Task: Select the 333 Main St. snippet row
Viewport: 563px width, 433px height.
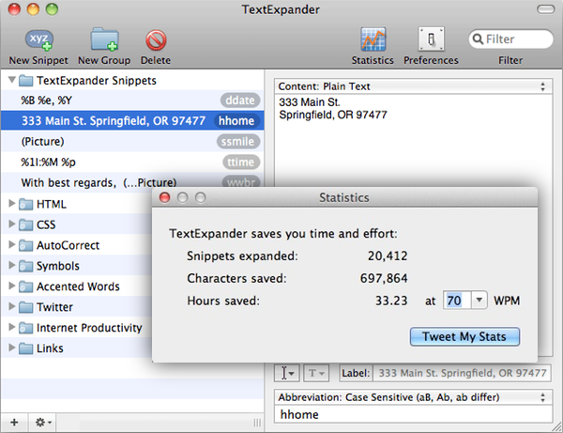Action: 132,121
